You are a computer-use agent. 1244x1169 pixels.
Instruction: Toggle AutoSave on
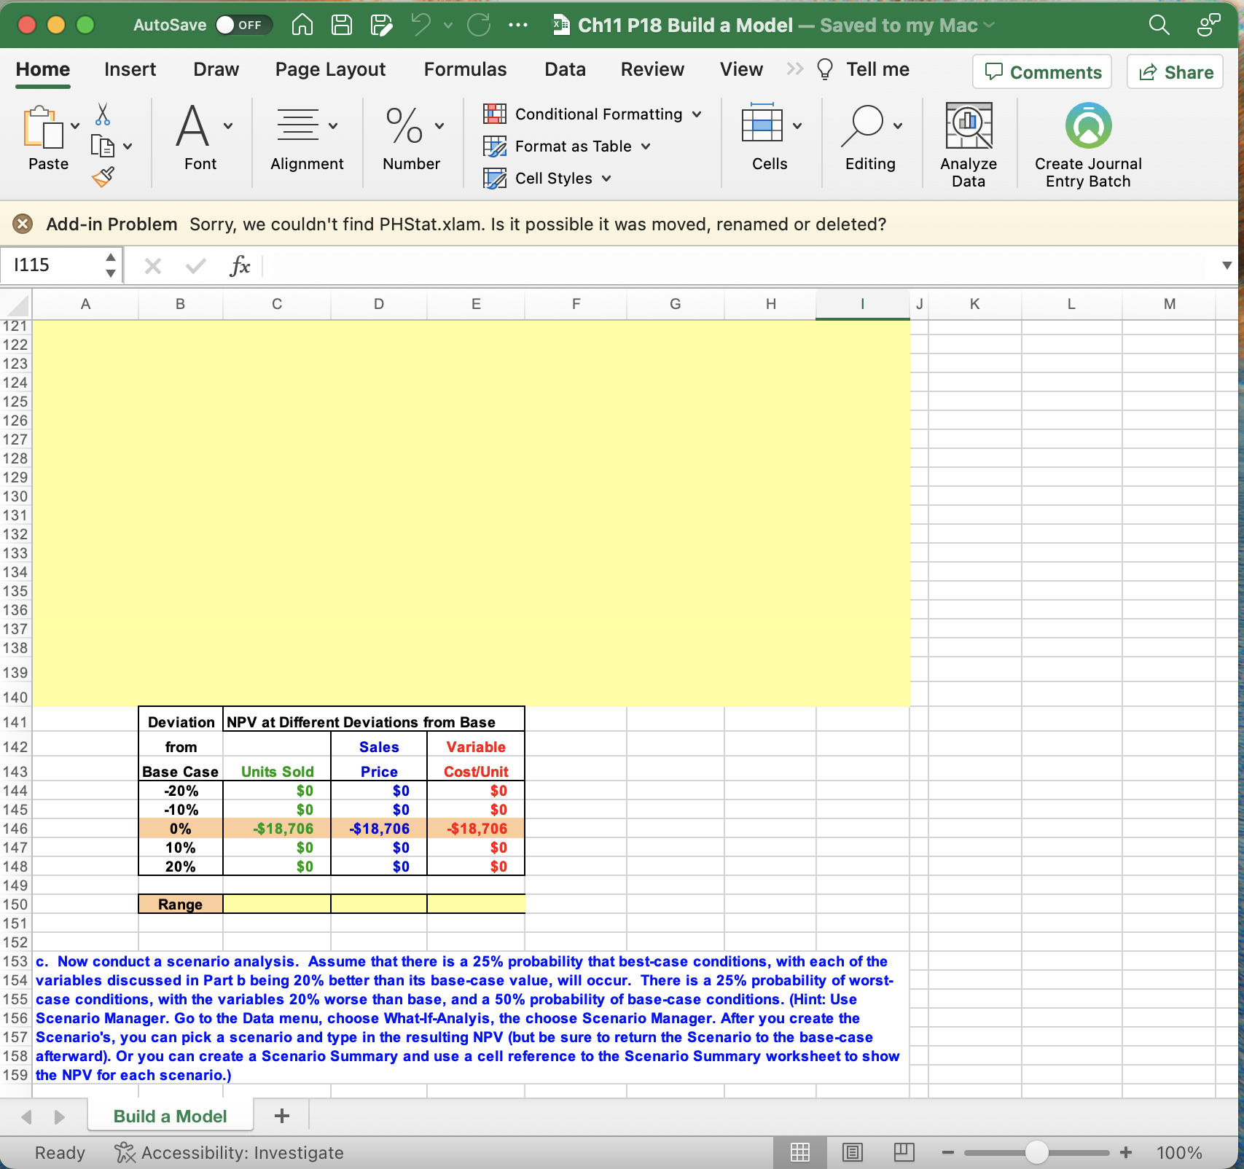tap(243, 24)
